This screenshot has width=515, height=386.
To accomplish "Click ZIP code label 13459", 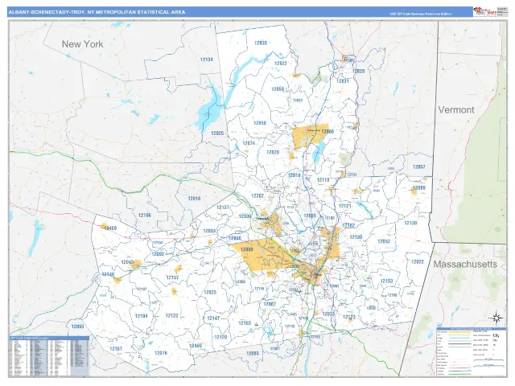I will [110, 228].
